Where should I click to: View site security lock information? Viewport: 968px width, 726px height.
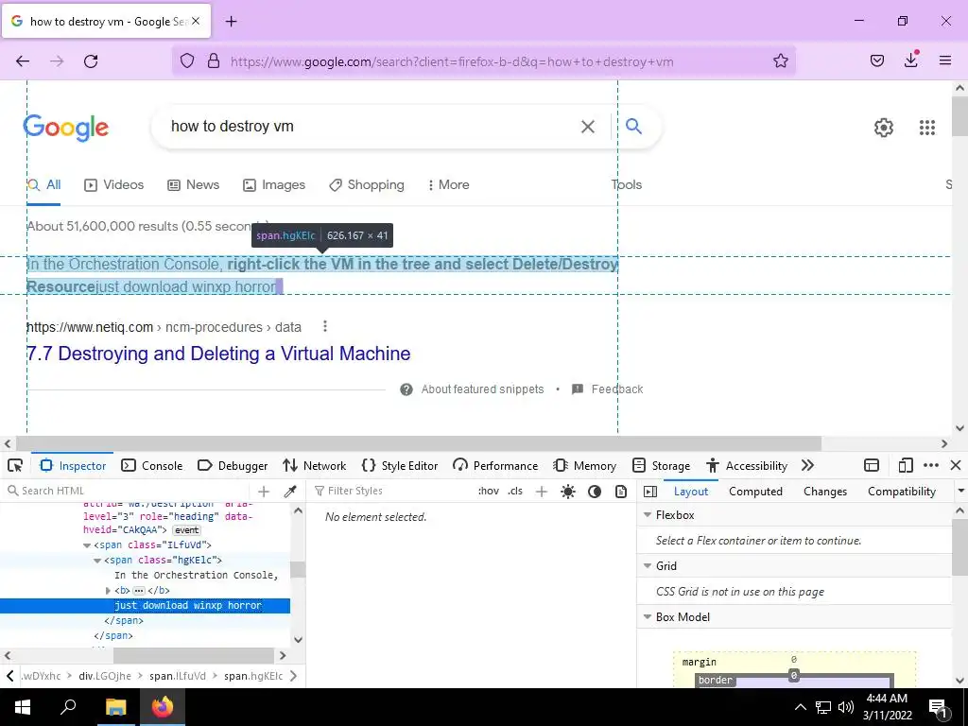(x=214, y=61)
